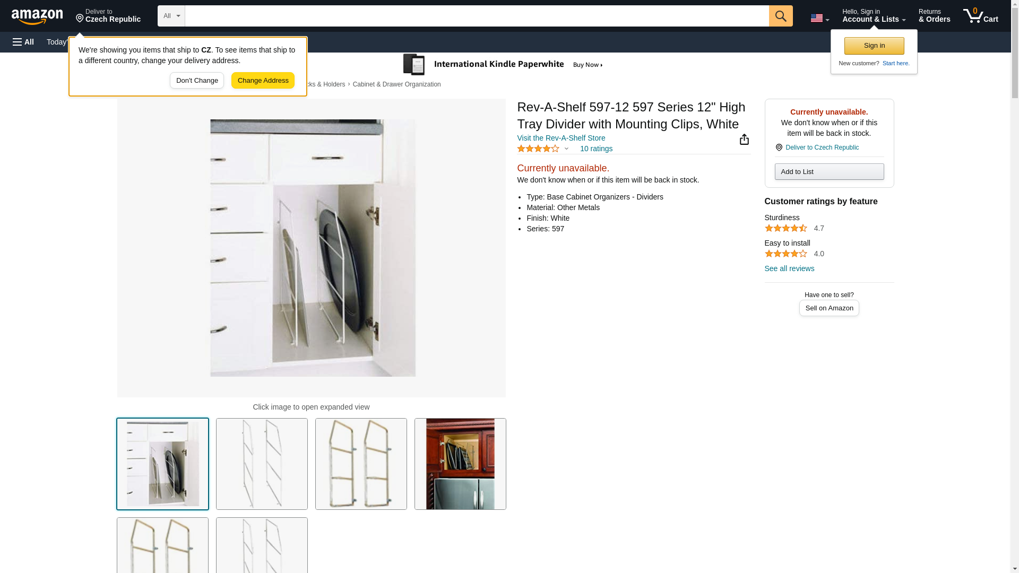Click the Don't Change button

click(197, 81)
